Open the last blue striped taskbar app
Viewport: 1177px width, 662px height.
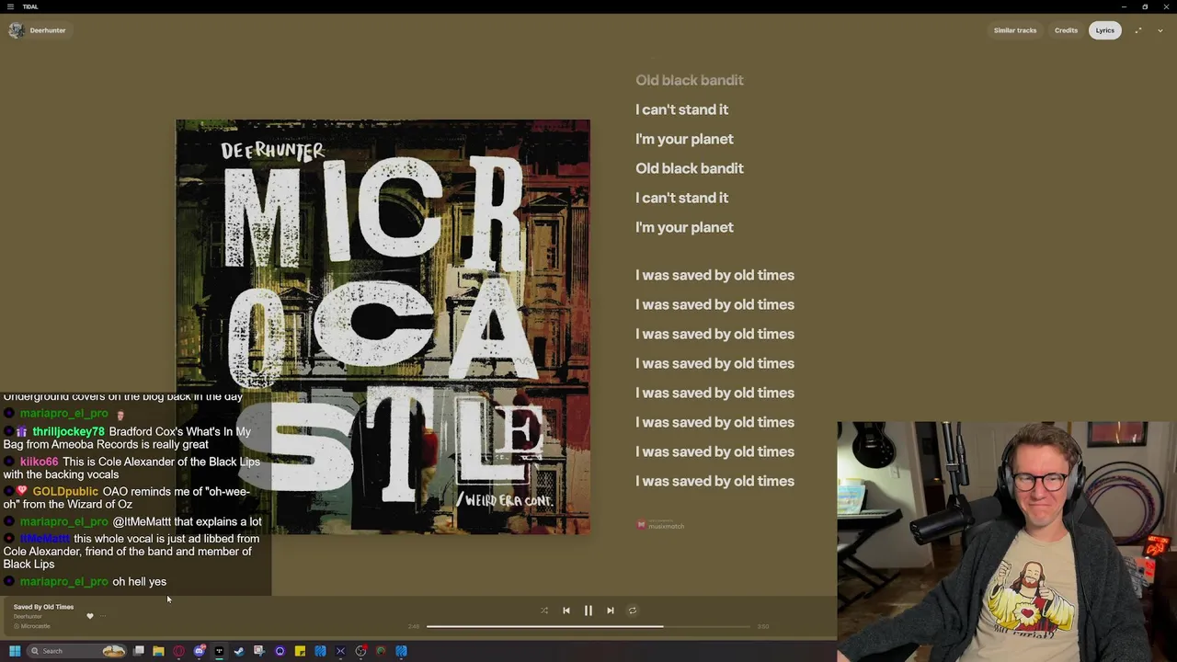click(x=401, y=651)
